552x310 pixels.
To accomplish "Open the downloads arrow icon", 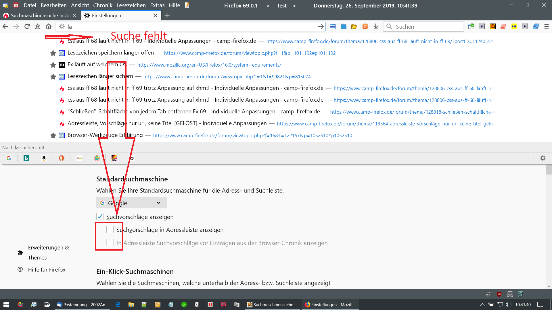I will tap(375, 27).
